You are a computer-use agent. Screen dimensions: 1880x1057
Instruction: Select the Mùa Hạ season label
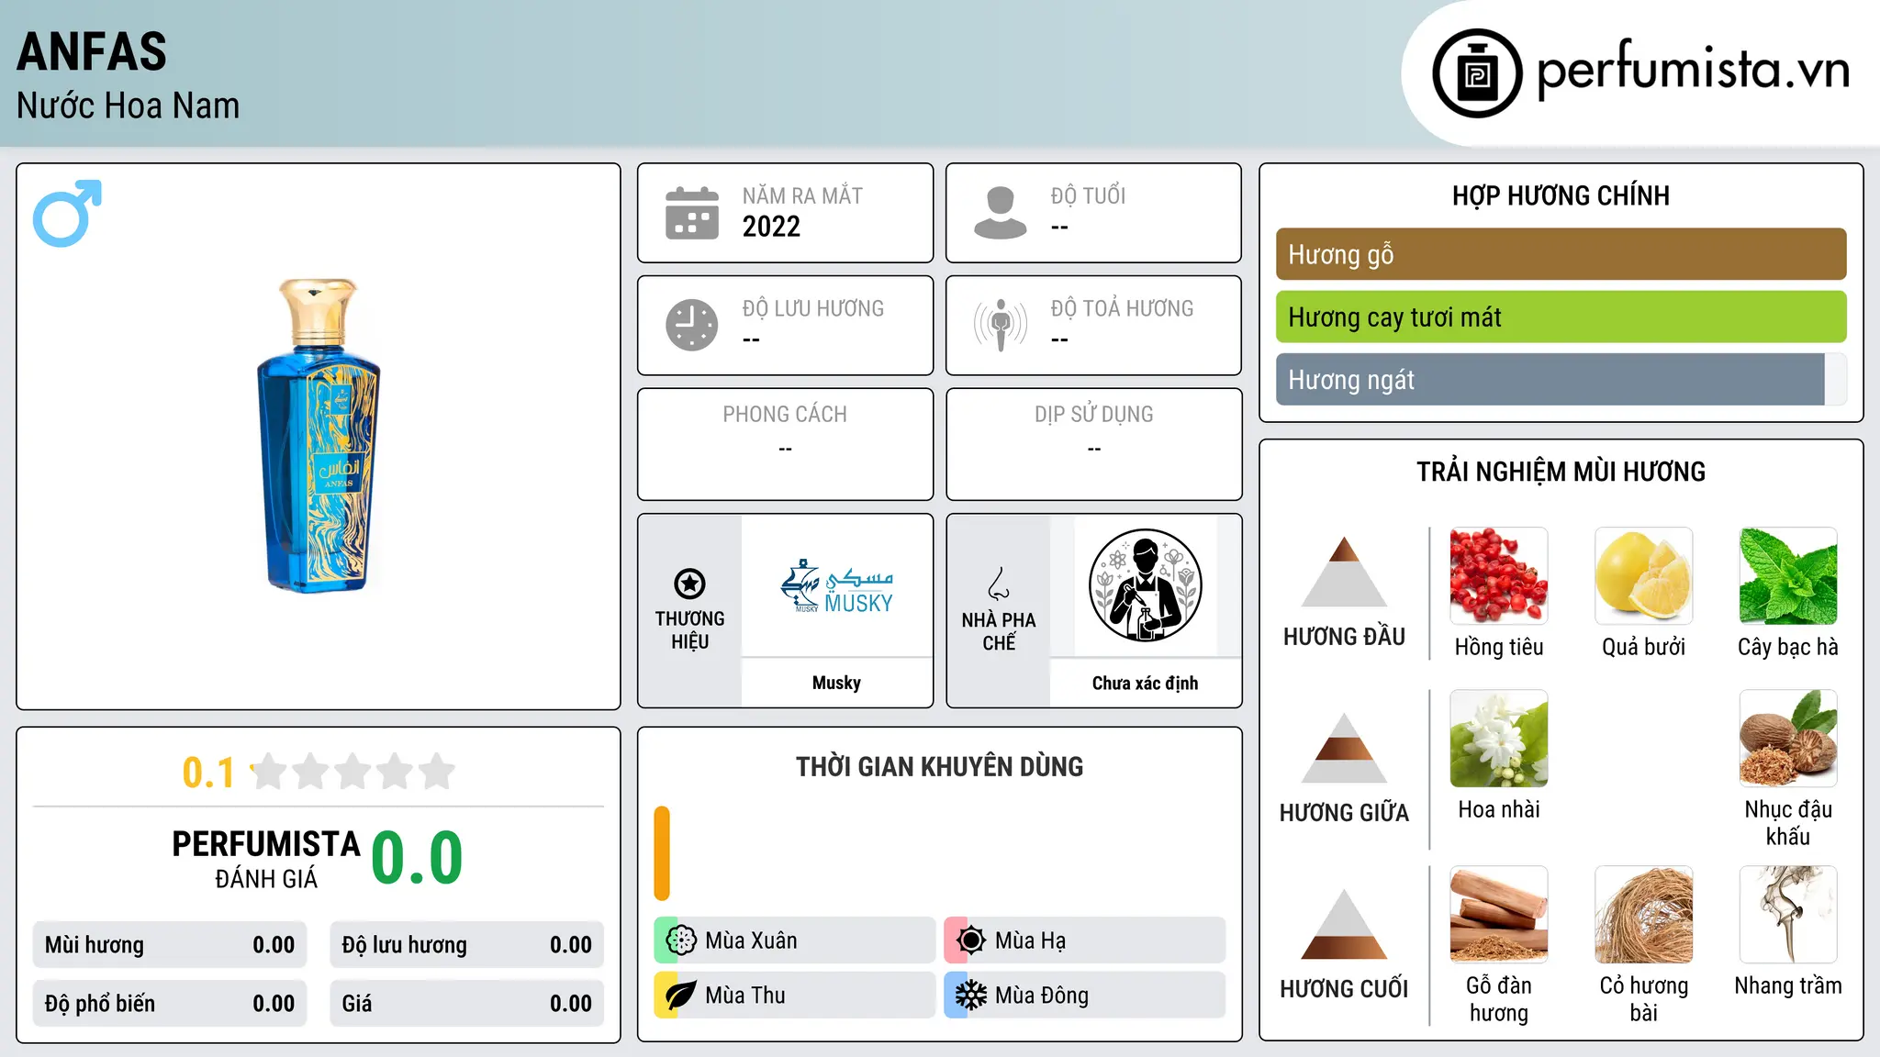(1031, 940)
